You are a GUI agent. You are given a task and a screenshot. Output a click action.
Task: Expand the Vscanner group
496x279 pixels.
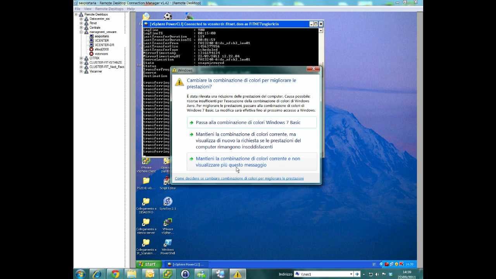point(81,71)
